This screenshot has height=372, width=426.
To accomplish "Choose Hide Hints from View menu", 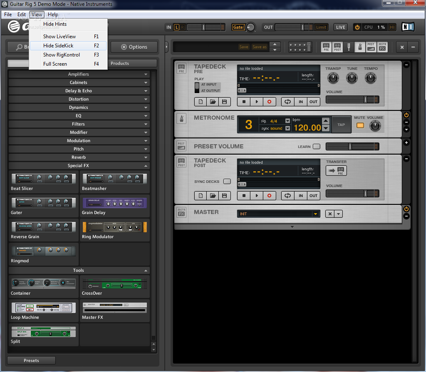I will (68, 24).
